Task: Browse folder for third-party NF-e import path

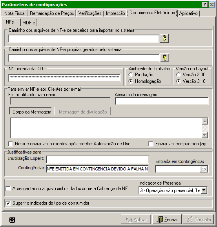Action: tap(164, 38)
